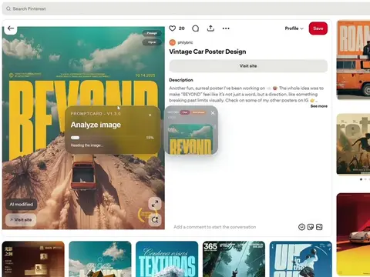Open the retro runner poster pin
This screenshot has width=370, height=277.
click(x=353, y=144)
